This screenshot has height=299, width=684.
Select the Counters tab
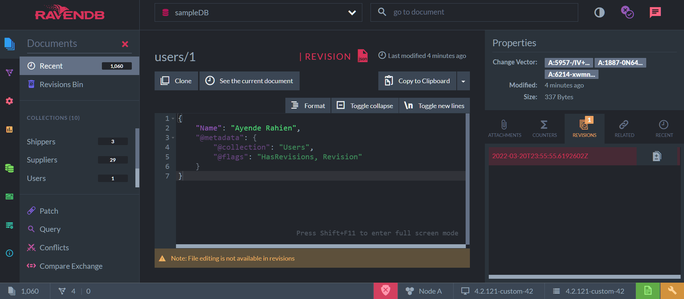[x=544, y=129]
